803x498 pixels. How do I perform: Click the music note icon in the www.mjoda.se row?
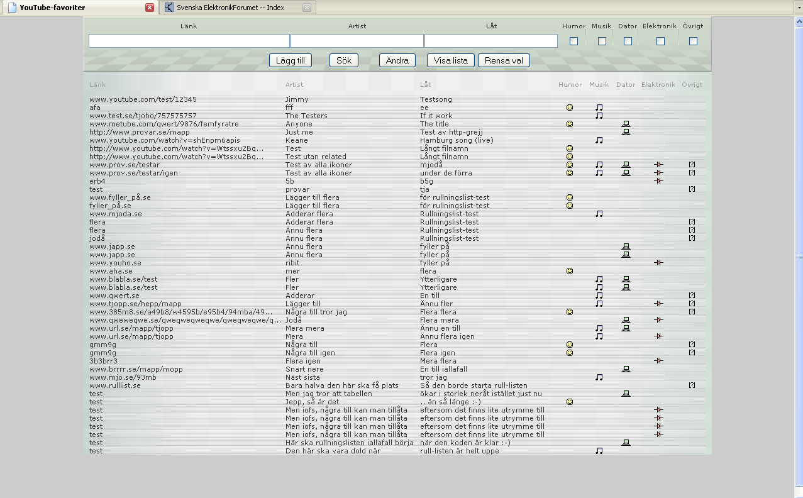pyautogui.click(x=599, y=214)
